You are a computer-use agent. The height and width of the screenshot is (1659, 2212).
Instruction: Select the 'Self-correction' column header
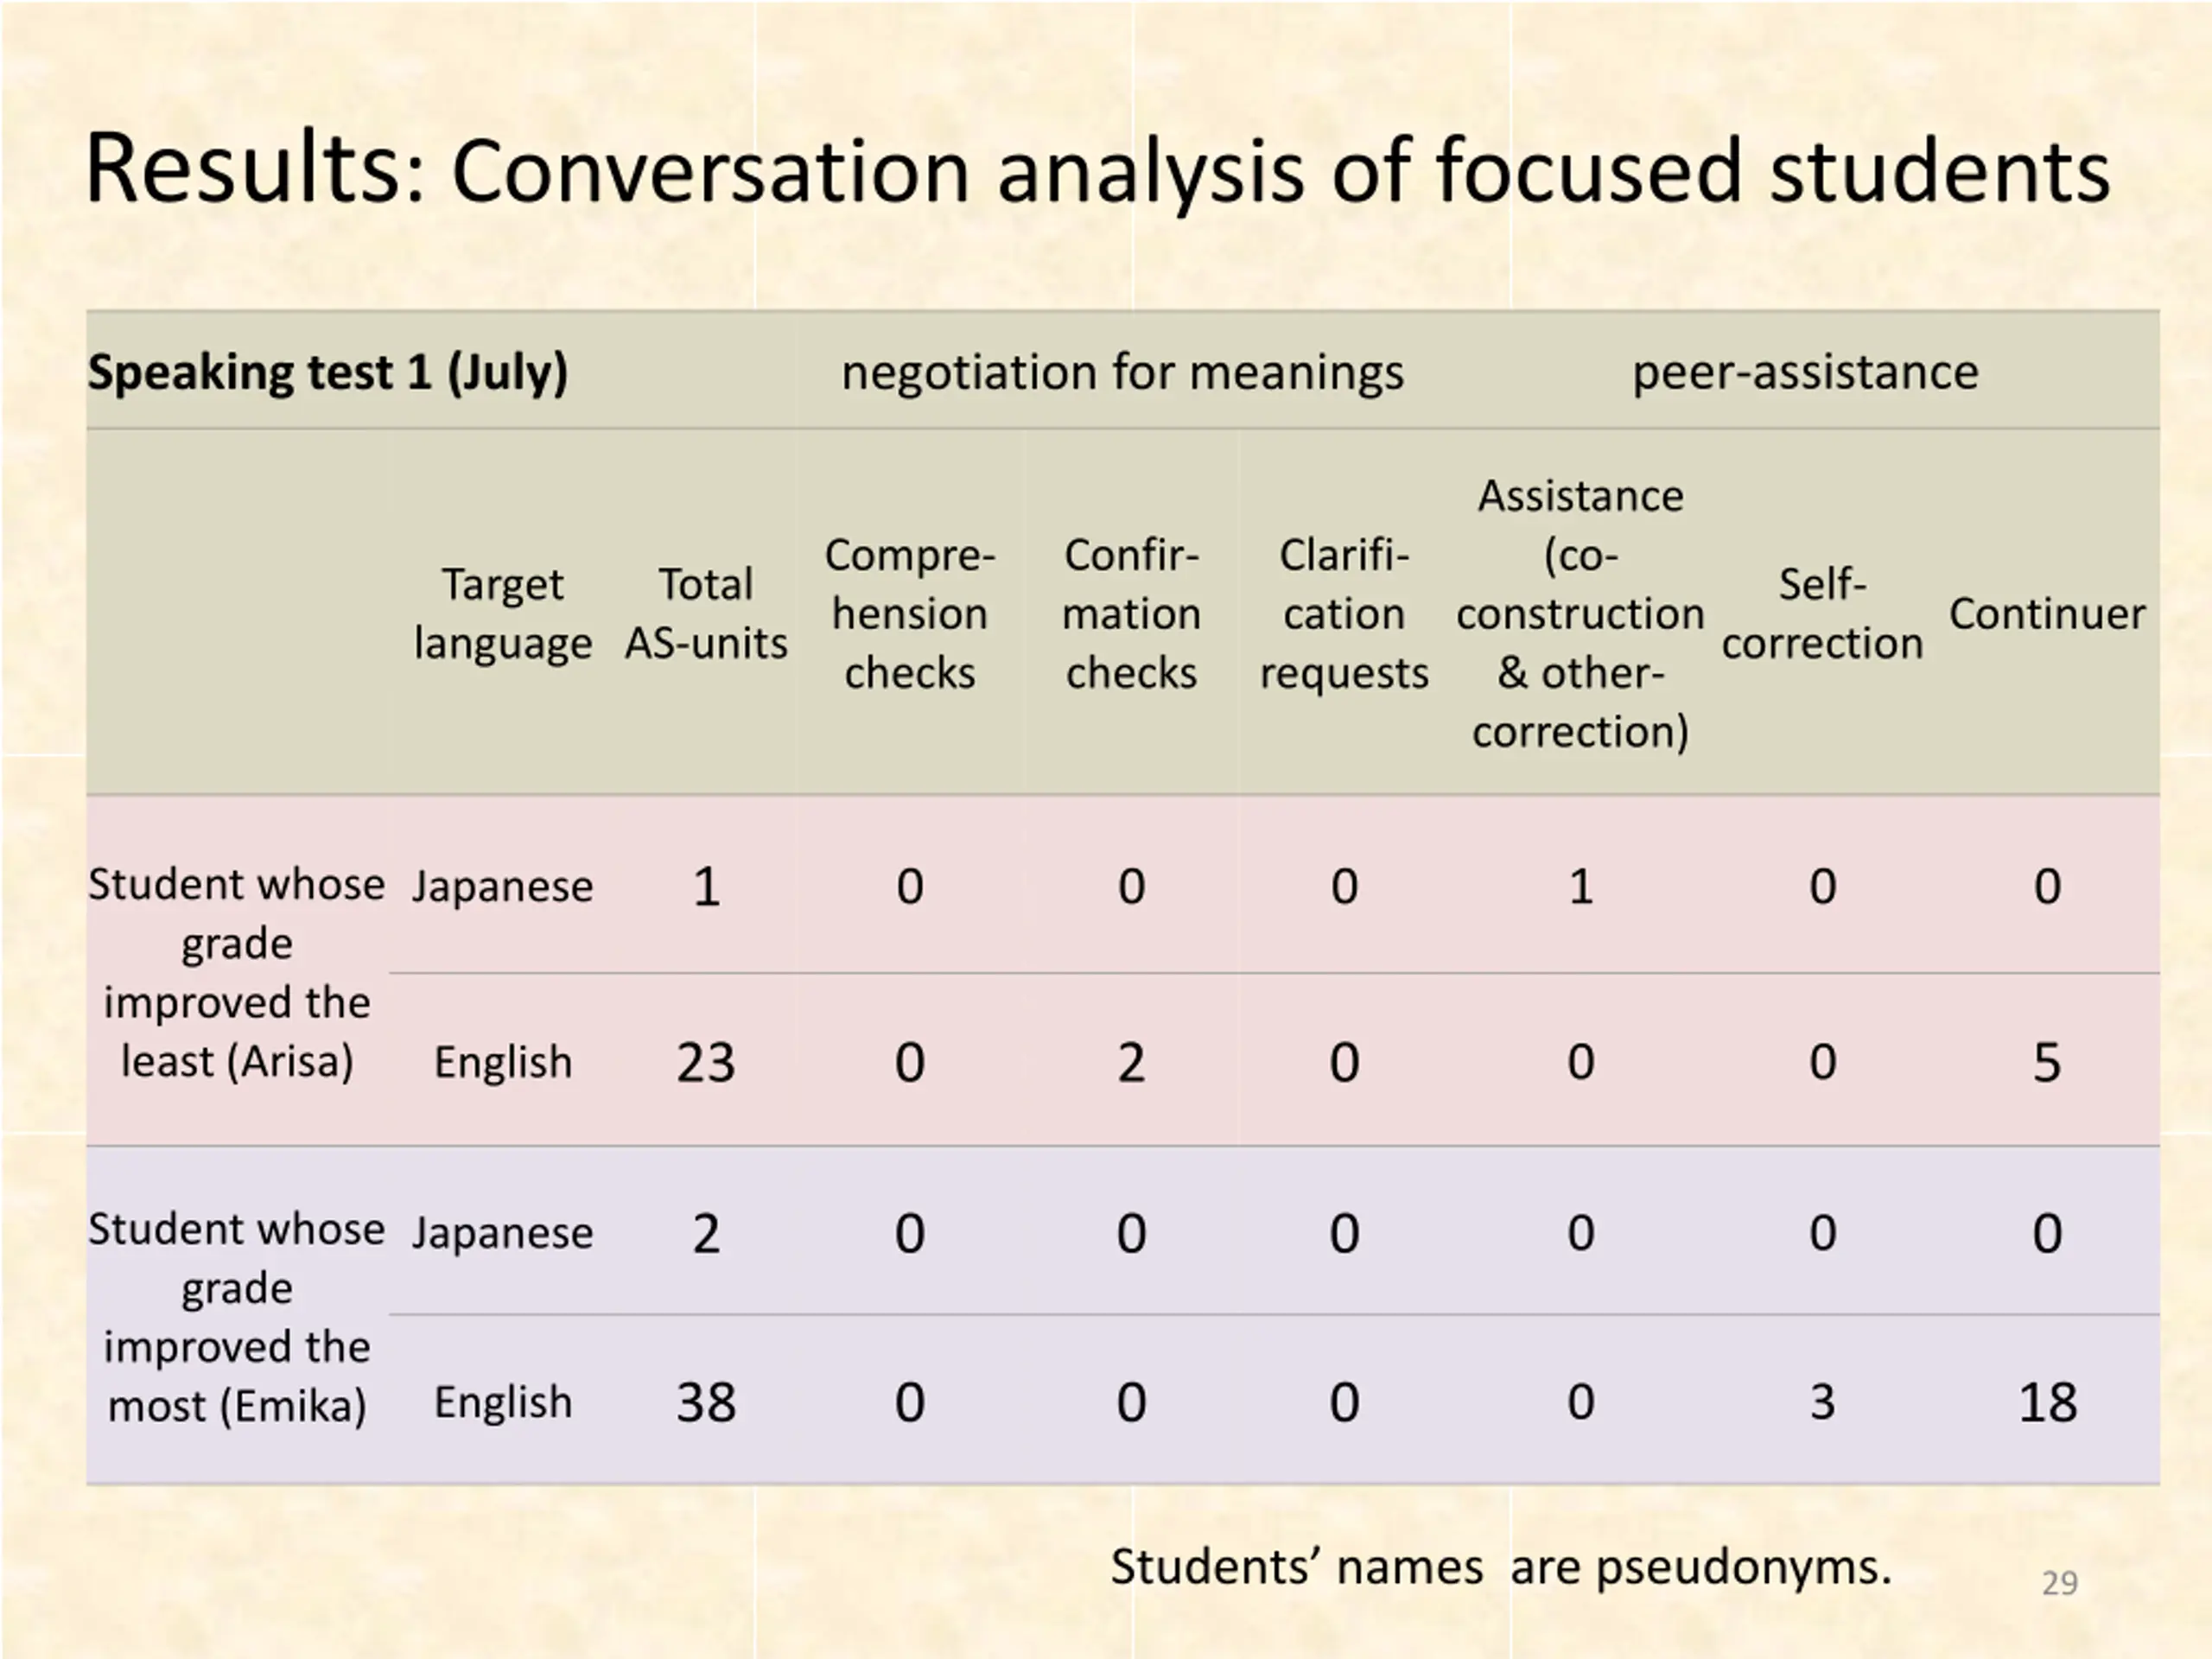click(x=1822, y=613)
